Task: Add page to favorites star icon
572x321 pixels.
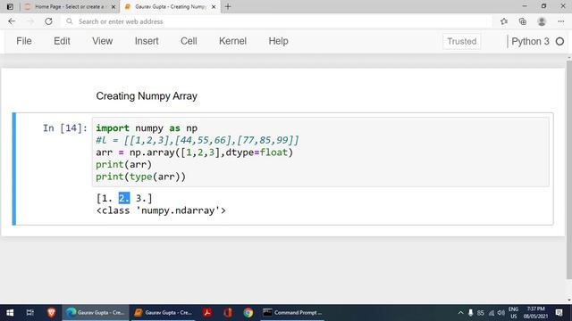Action: coord(504,21)
